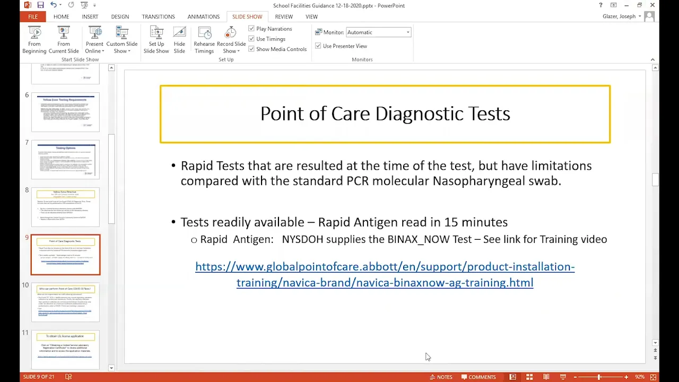679x382 pixels.
Task: Go to previous slide double-arrow button
Action: point(655,351)
